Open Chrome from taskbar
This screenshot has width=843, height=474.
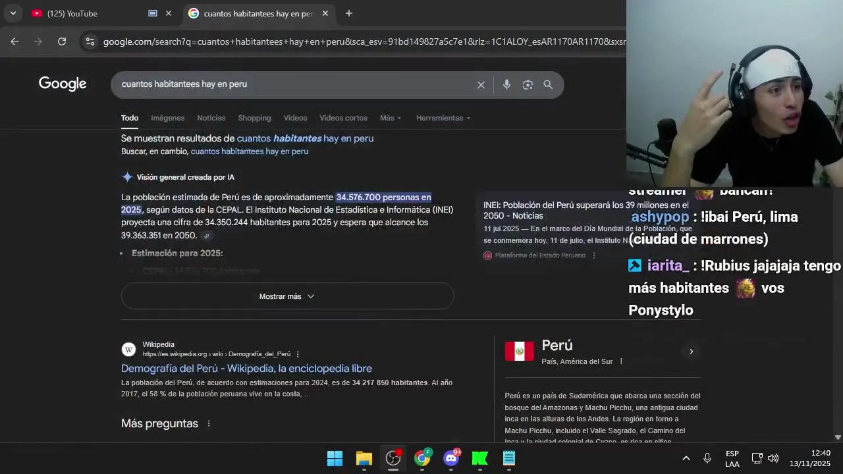422,458
